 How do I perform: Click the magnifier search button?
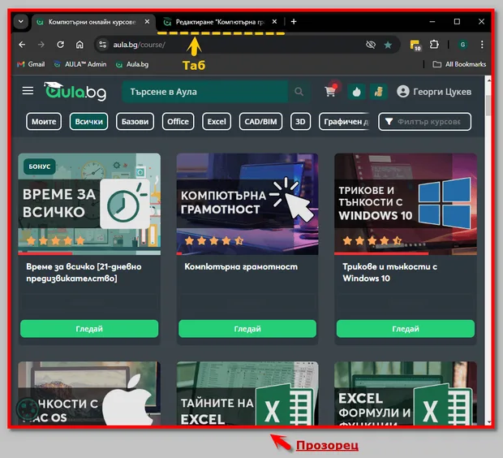pos(299,92)
